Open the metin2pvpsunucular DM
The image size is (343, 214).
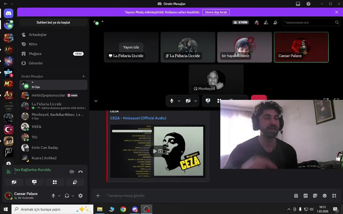tap(53, 95)
